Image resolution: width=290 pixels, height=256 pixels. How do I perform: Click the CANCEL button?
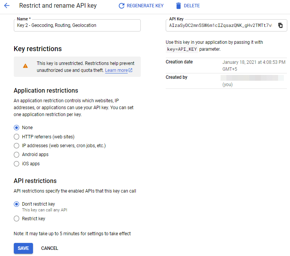coord(49,248)
